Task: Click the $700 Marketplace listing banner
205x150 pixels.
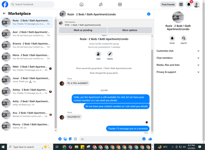Action: (105, 23)
